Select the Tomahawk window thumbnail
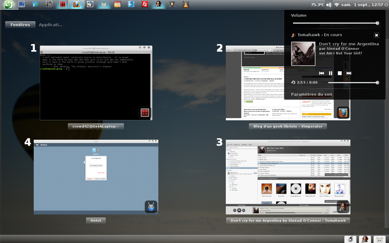This screenshot has height=243, width=389. [x=288, y=177]
